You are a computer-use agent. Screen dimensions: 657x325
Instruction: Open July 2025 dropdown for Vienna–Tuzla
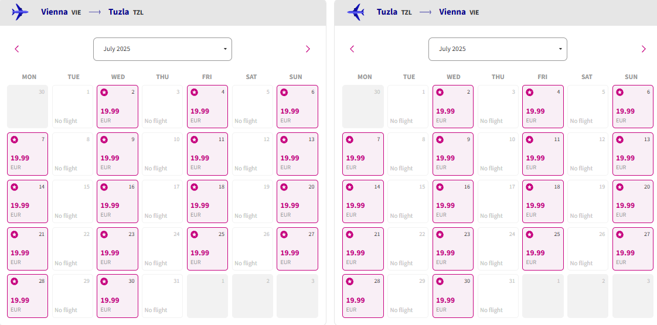pyautogui.click(x=162, y=49)
